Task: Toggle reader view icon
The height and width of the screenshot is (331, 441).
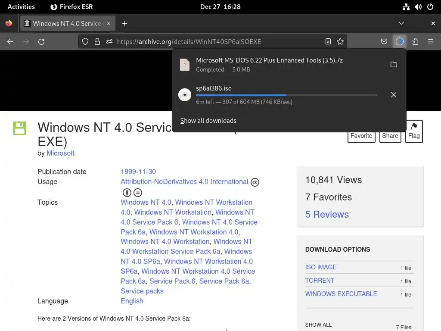Action: click(x=328, y=42)
